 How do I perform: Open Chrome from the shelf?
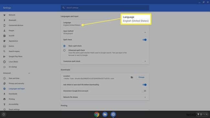coord(97,114)
